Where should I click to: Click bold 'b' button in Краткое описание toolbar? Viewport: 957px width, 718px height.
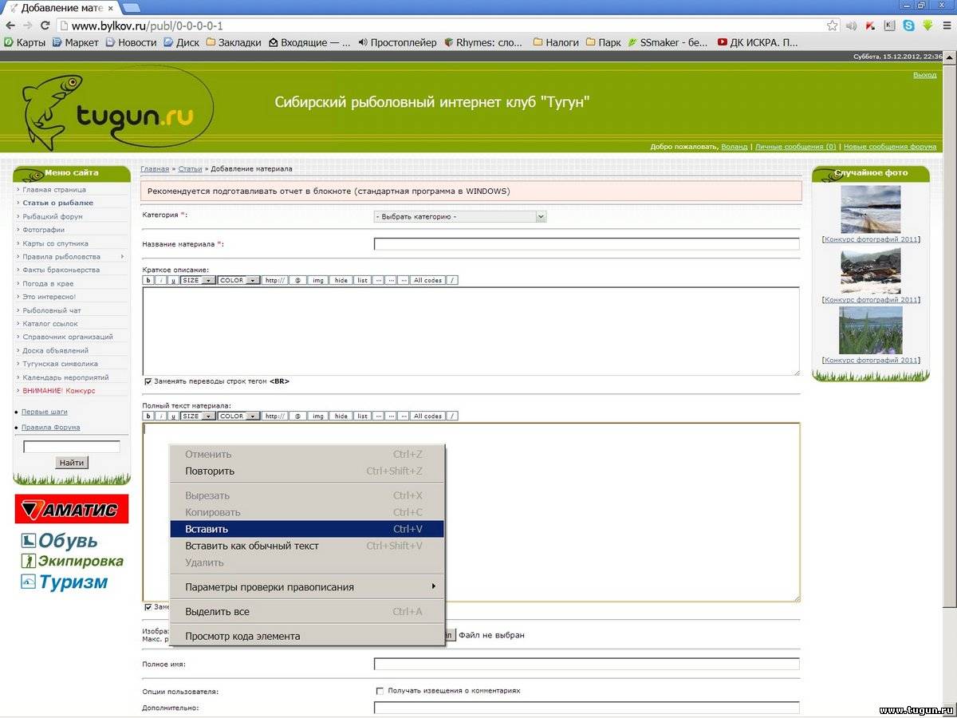148,280
